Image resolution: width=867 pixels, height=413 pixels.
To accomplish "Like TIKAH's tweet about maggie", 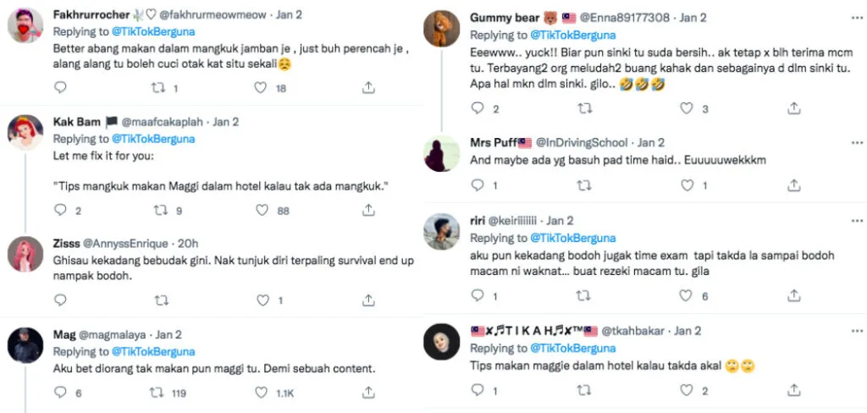I will coord(687,390).
